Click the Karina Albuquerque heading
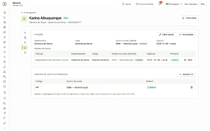This screenshot has width=210, height=131. (45, 18)
